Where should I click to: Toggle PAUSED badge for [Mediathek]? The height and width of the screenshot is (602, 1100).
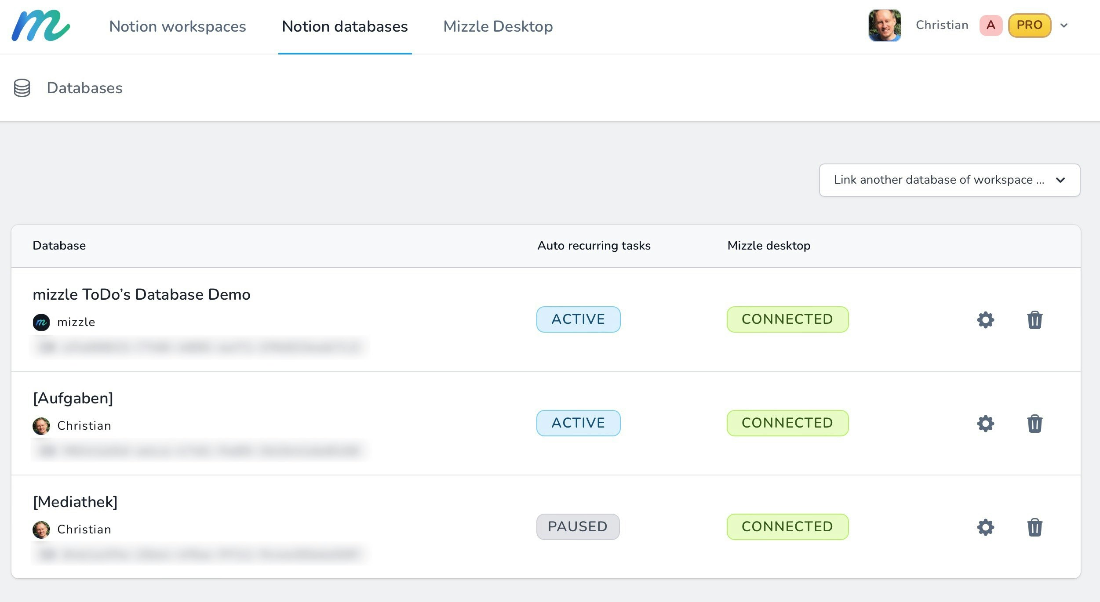[578, 527]
